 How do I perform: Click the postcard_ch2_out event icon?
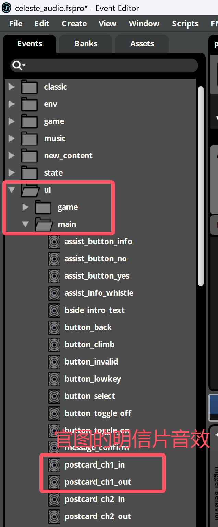54,516
